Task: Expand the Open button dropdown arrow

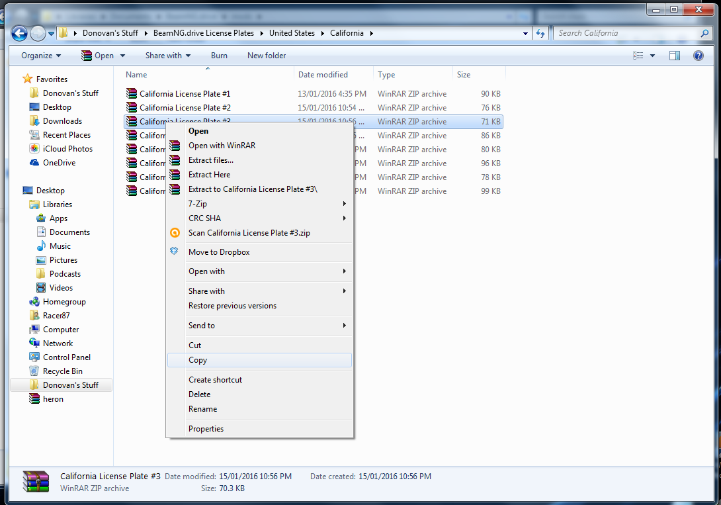Action: (123, 56)
